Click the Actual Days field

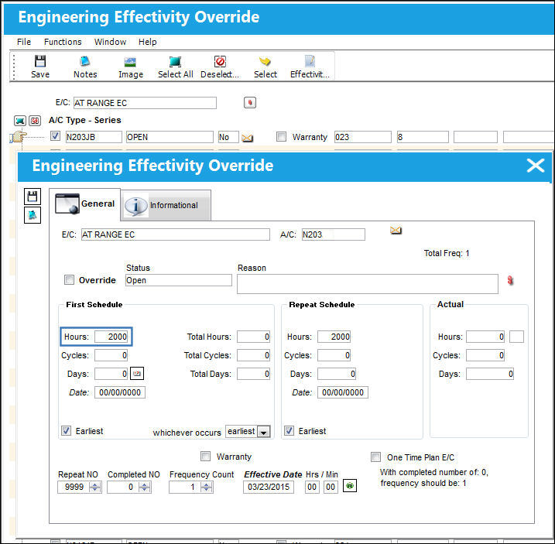(490, 374)
